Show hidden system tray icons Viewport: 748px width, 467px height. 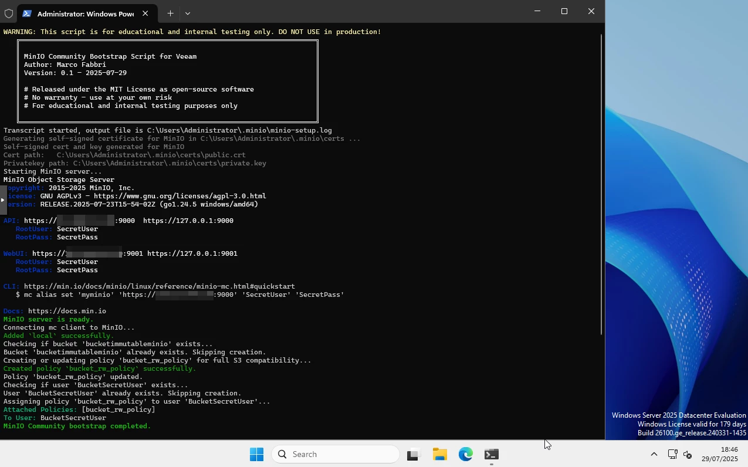pyautogui.click(x=654, y=454)
